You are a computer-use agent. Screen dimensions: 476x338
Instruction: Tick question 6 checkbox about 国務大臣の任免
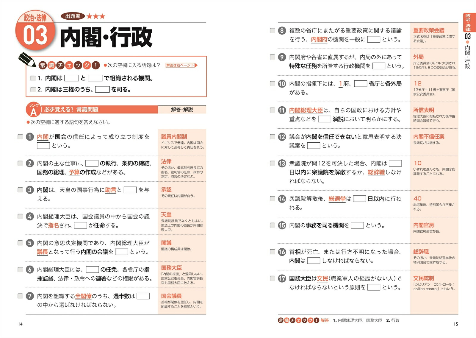pos(20,270)
